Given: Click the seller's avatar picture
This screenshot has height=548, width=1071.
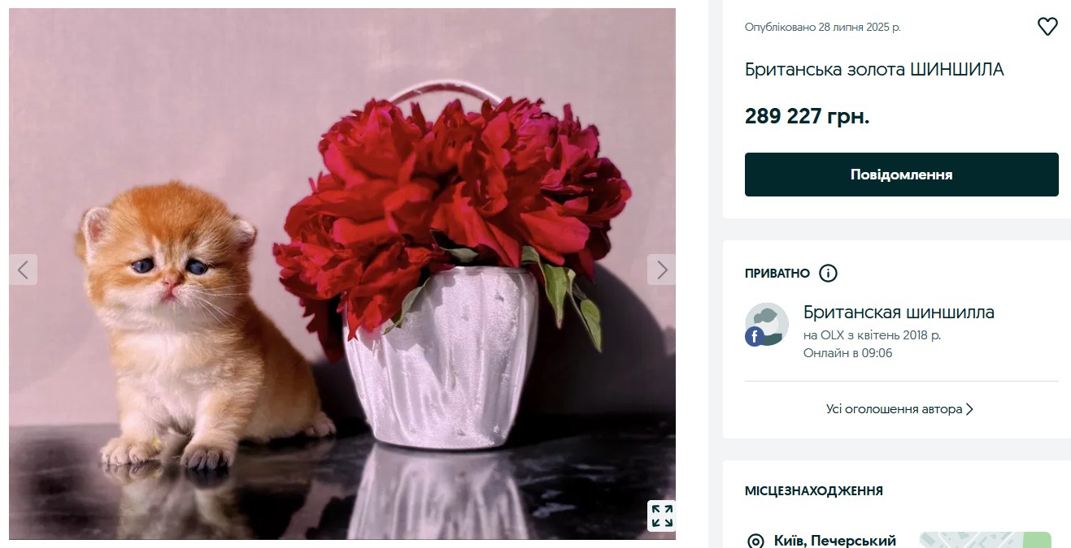Looking at the screenshot, I should (767, 324).
